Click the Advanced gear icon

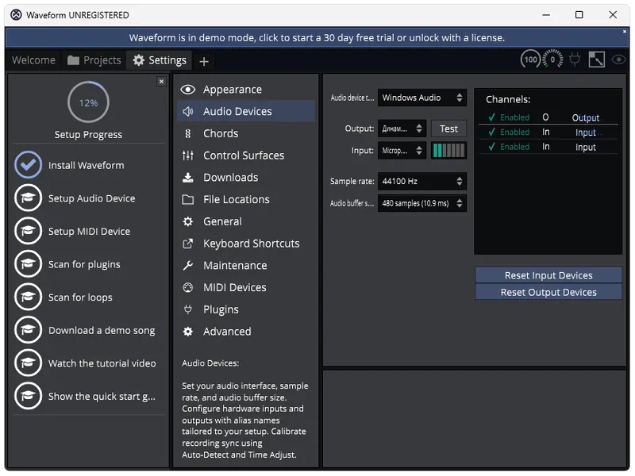[187, 332]
